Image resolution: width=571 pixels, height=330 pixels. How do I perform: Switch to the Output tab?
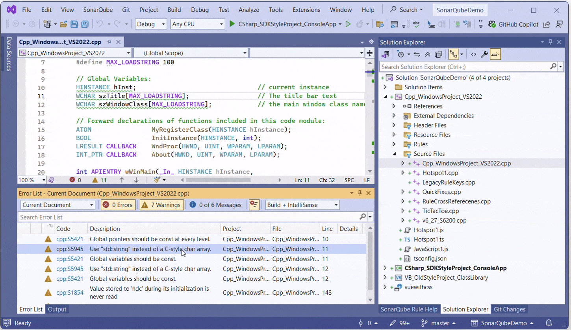(x=57, y=309)
